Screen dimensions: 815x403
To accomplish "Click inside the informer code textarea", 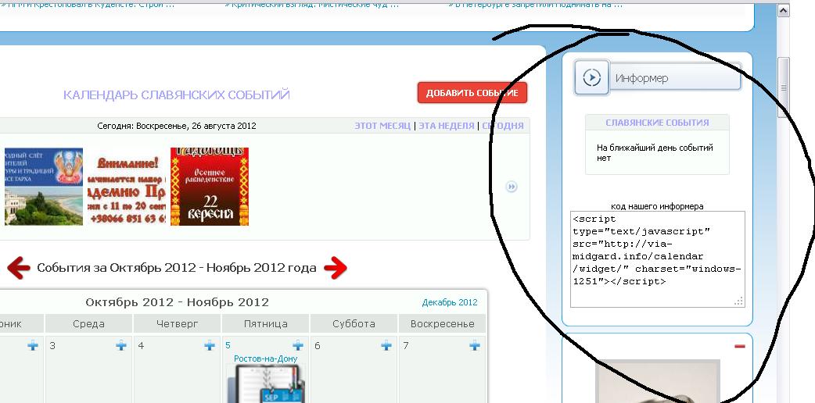I will click(658, 259).
